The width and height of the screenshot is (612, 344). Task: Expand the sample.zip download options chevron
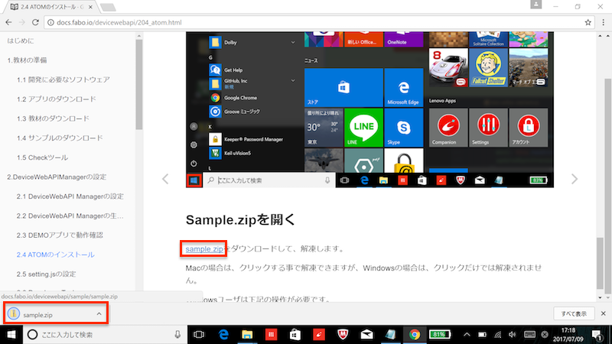pos(99,314)
